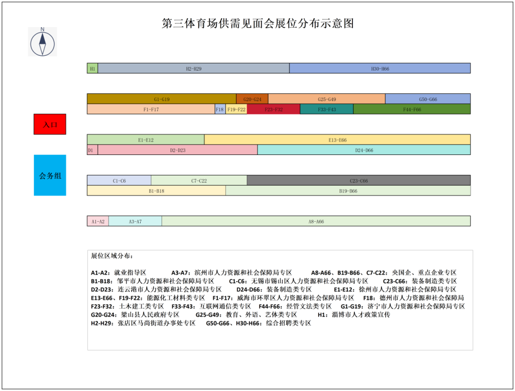The width and height of the screenshot is (515, 391).
Task: Click the blue 会务组 box
Action: 50,175
